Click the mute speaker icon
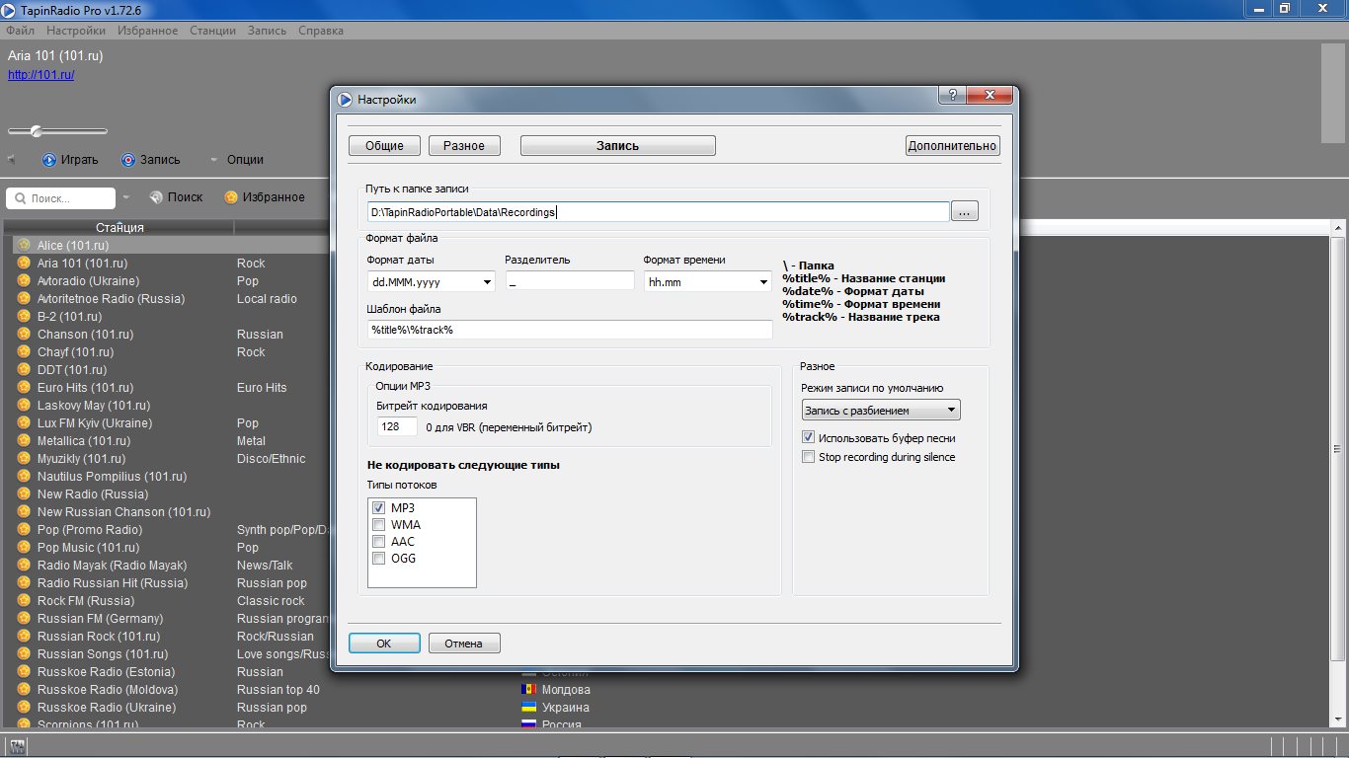Image resolution: width=1349 pixels, height=758 pixels. 12,160
